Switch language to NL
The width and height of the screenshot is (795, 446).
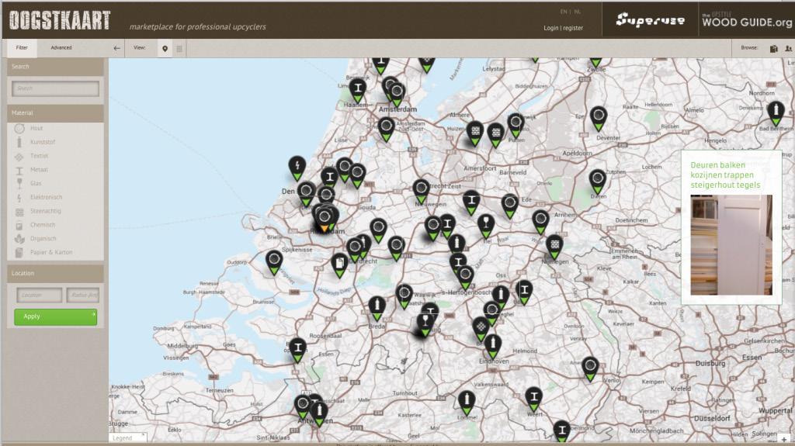577,12
